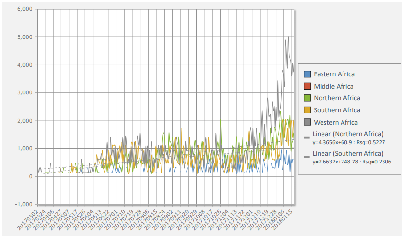Click the Linear (Northern Africa) trendline label
Viewport: 403px width, 236px height.
[x=348, y=134]
